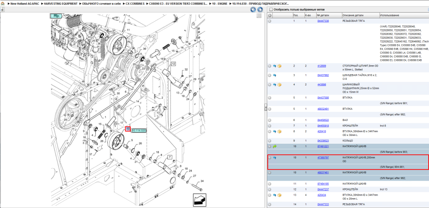This screenshot has width=429, height=208.
Task: Click boxed callout 7 in the diagram
Action: pyautogui.click(x=169, y=157)
